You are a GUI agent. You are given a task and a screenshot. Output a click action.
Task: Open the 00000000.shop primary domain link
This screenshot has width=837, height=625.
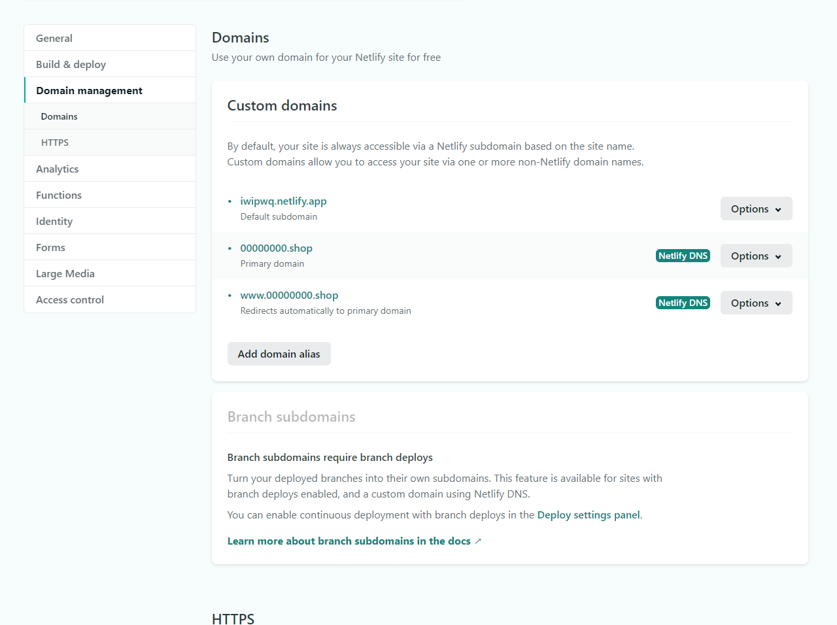coord(276,248)
